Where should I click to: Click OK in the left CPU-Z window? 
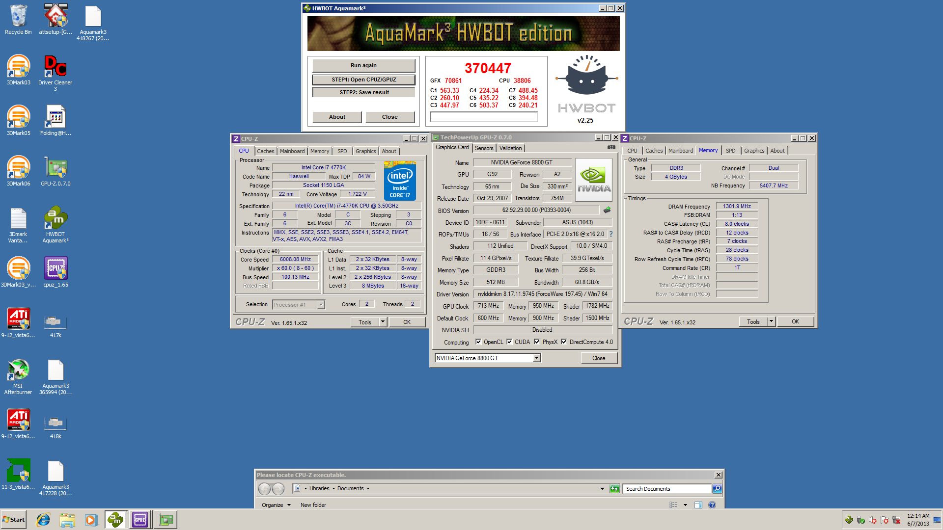pyautogui.click(x=407, y=322)
